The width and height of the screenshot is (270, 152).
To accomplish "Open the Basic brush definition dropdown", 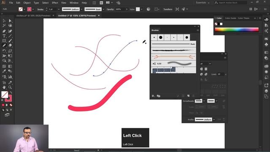I will 103,9.
